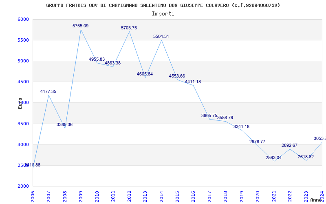Screen dimensions: 326x204
Task: Click the x-axis year 2020
Action: [x=258, y=196]
